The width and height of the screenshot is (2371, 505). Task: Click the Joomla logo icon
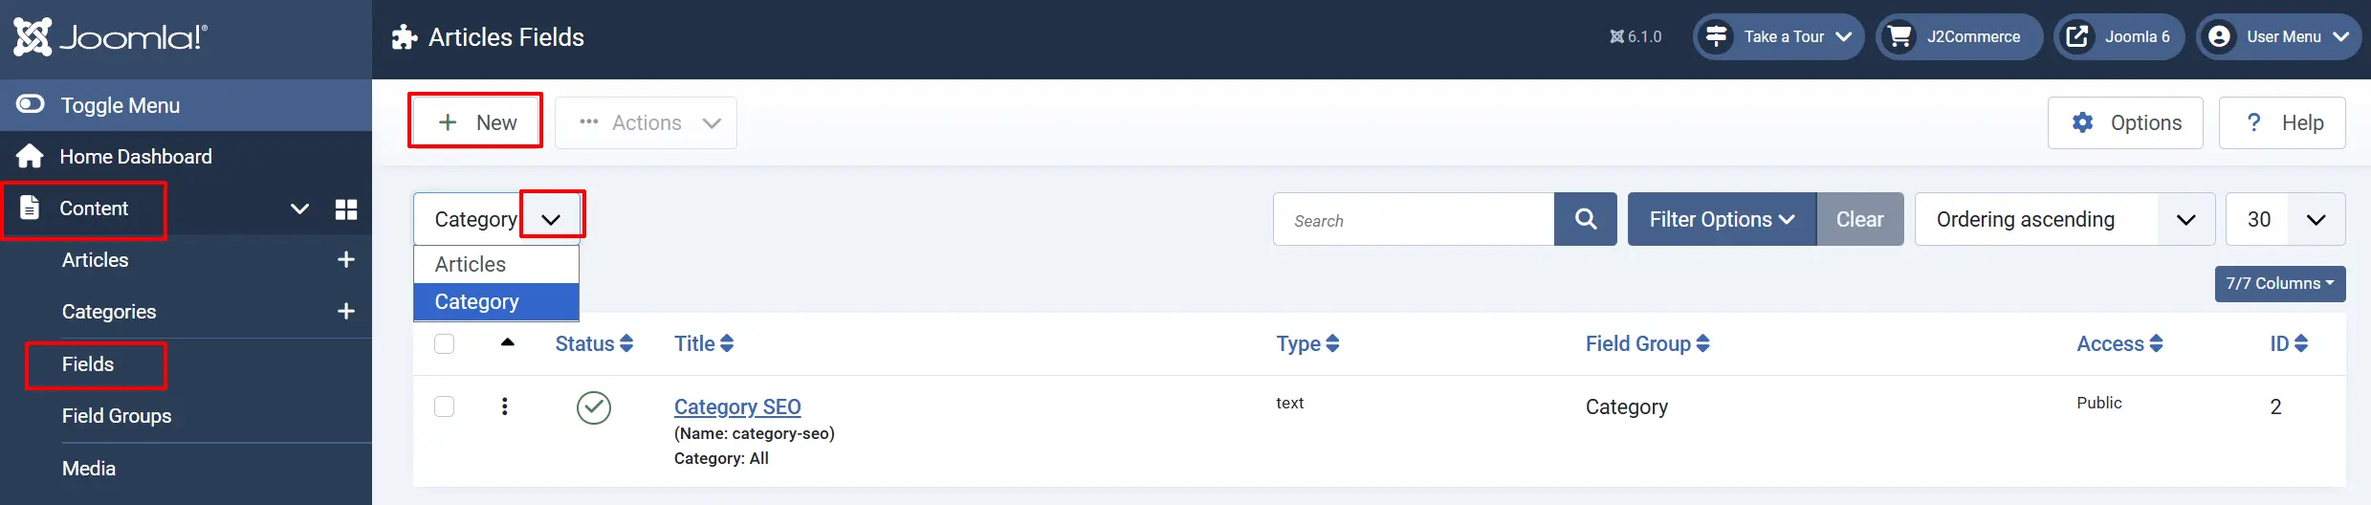(33, 37)
